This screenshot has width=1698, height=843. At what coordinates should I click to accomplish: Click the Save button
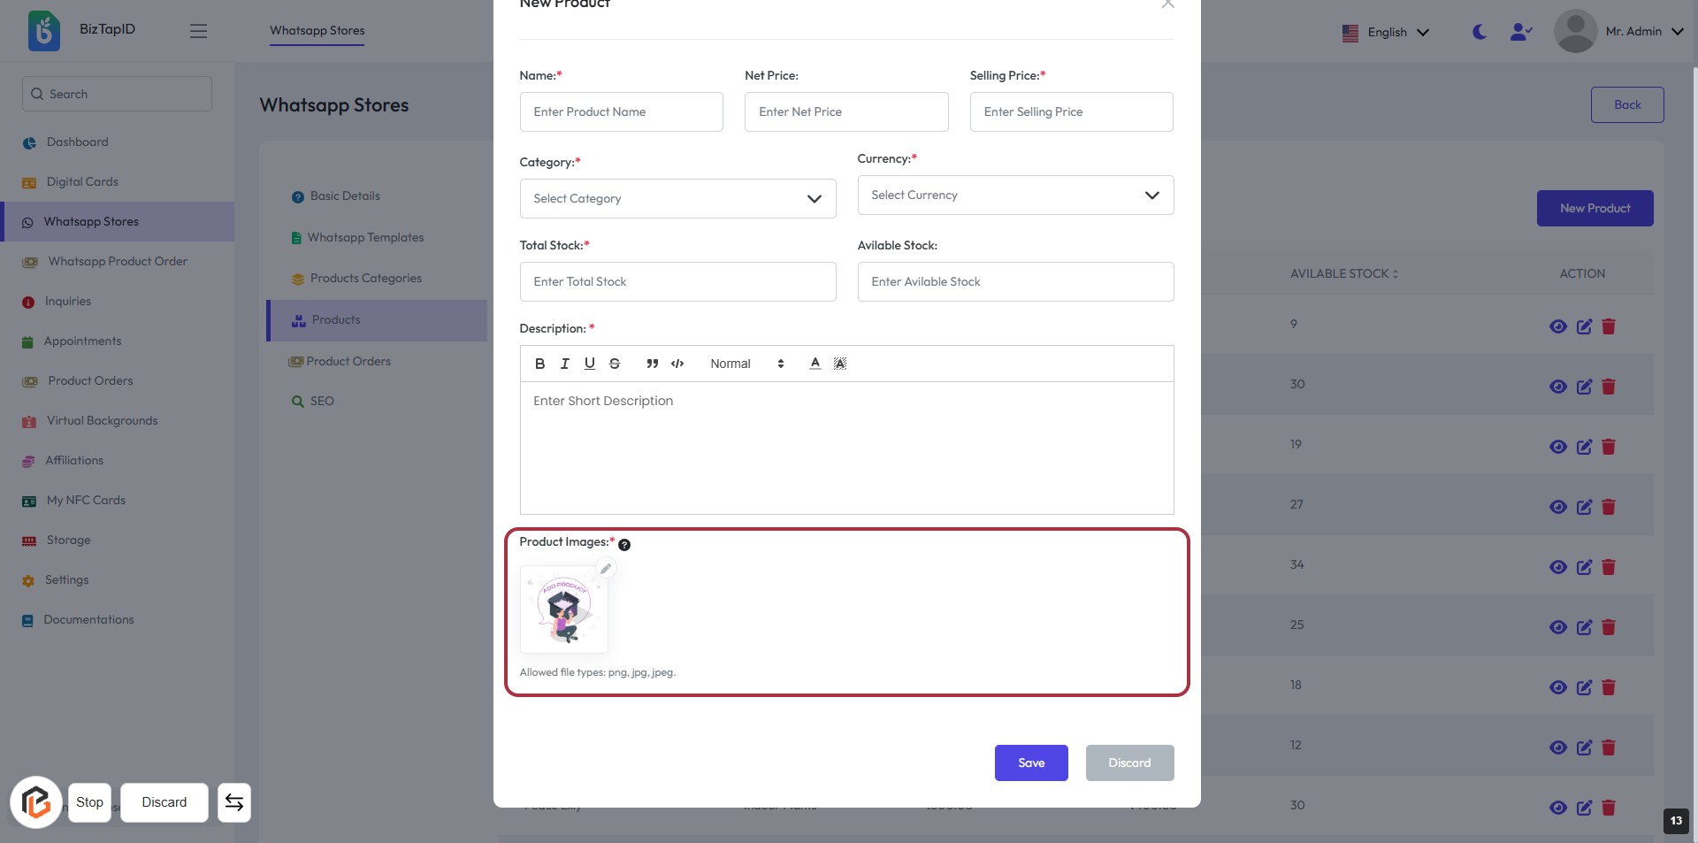(1031, 763)
